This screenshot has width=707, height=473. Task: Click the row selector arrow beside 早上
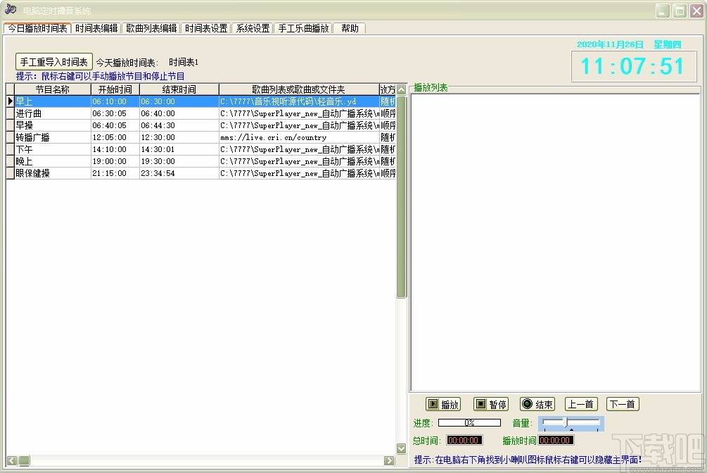pyautogui.click(x=9, y=101)
